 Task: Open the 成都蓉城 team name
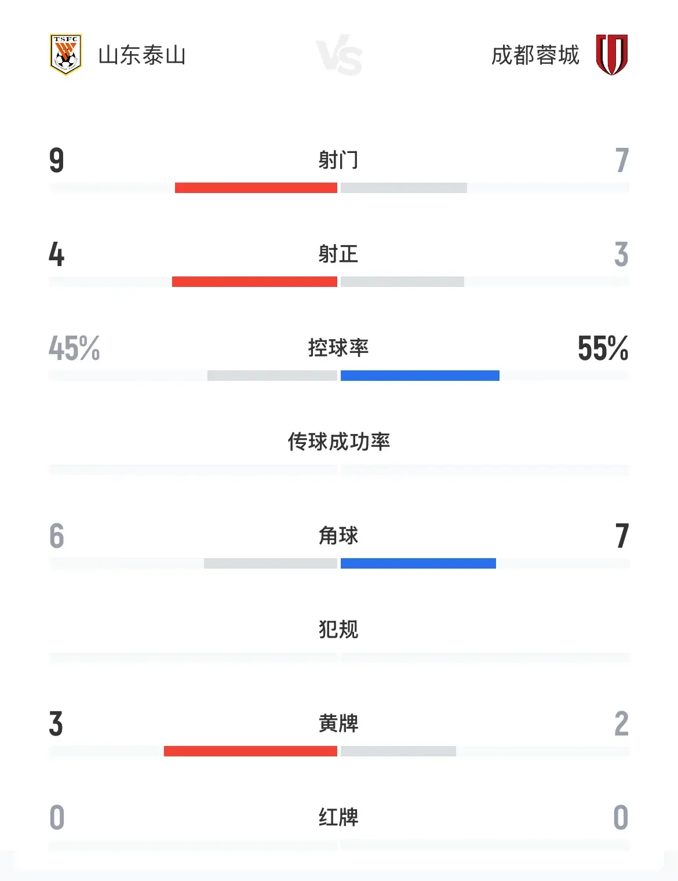coord(535,55)
